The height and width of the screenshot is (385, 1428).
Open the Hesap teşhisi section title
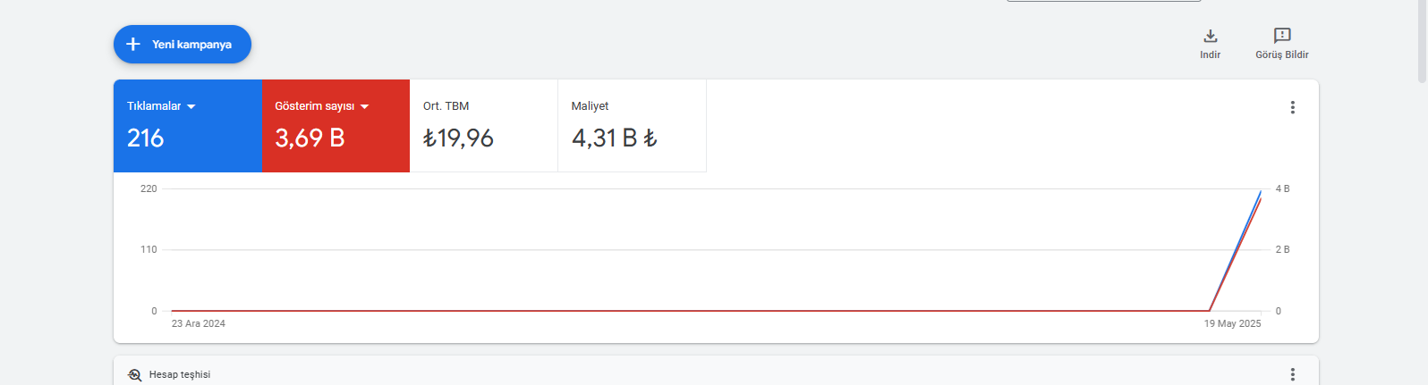(x=180, y=374)
